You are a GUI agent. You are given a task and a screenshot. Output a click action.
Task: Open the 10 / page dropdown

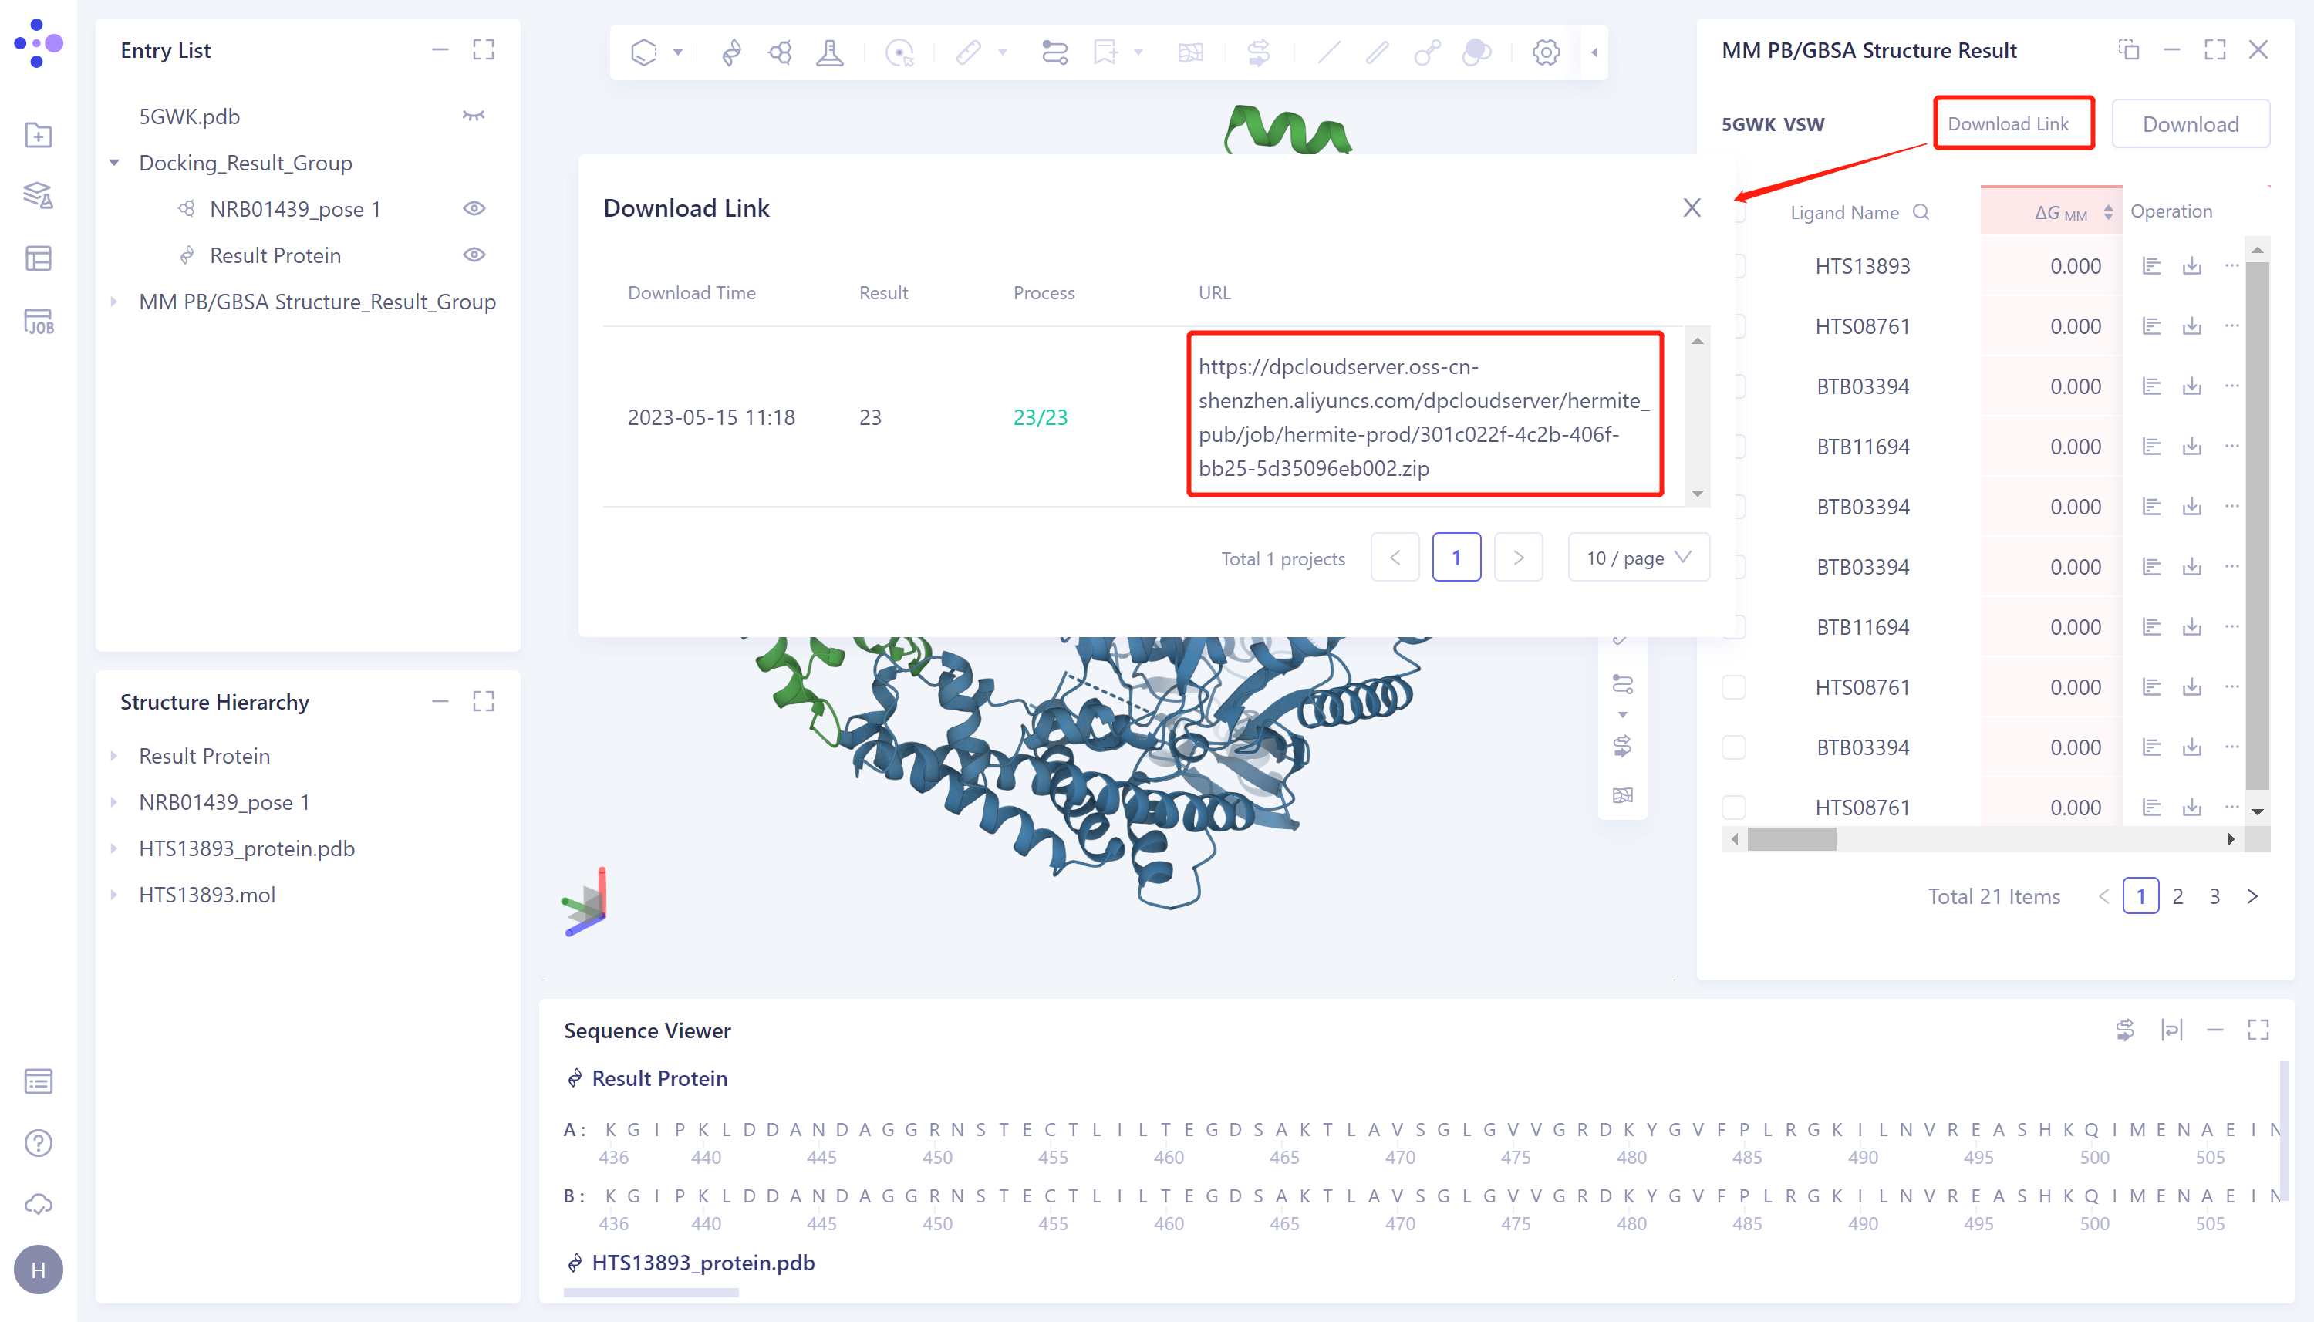click(1638, 558)
